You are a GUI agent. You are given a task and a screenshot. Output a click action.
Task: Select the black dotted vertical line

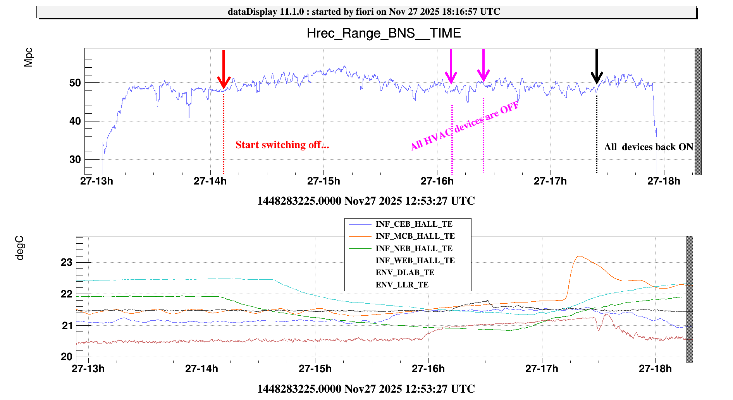point(597,135)
